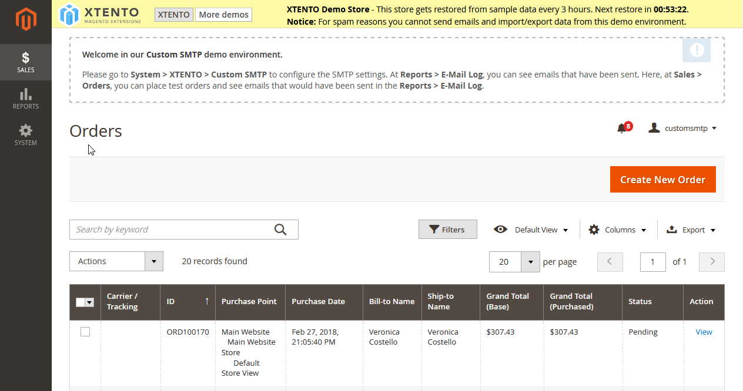Go to previous page arrow
This screenshot has height=391, width=743.
(610, 262)
